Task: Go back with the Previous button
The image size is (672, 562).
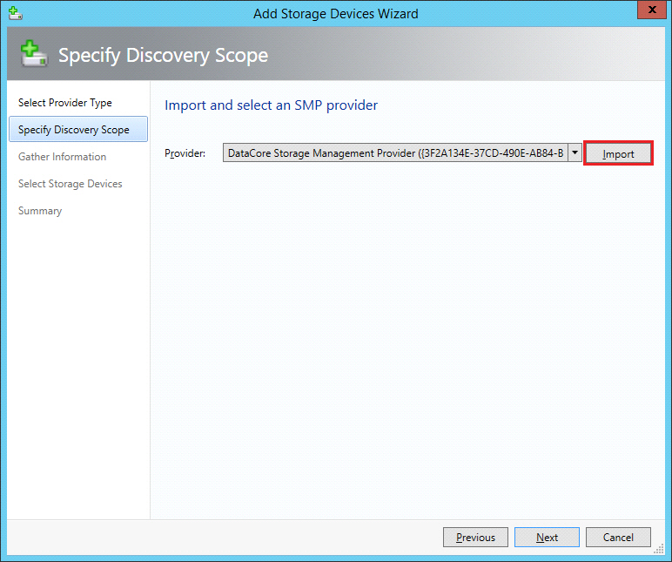Action: click(x=475, y=537)
